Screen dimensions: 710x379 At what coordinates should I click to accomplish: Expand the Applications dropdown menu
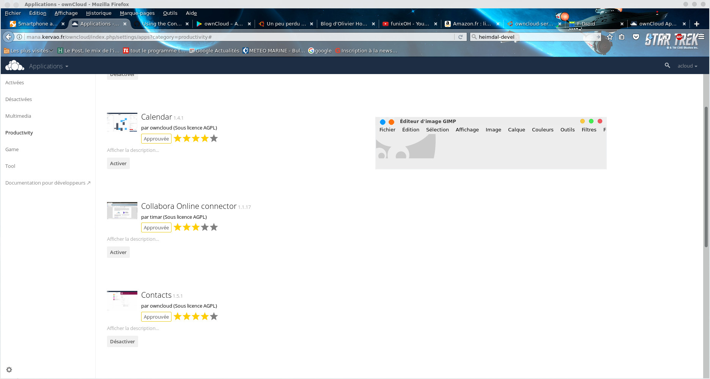49,66
